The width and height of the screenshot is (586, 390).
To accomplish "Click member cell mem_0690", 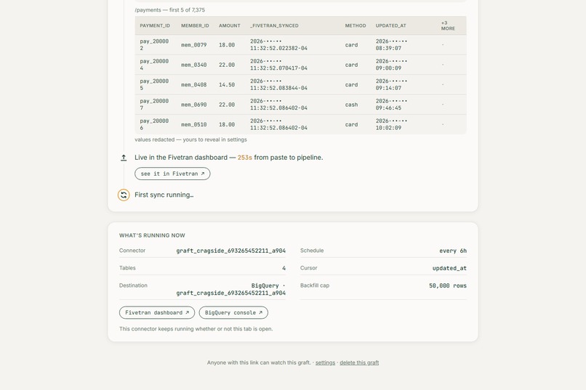I will [194, 105].
